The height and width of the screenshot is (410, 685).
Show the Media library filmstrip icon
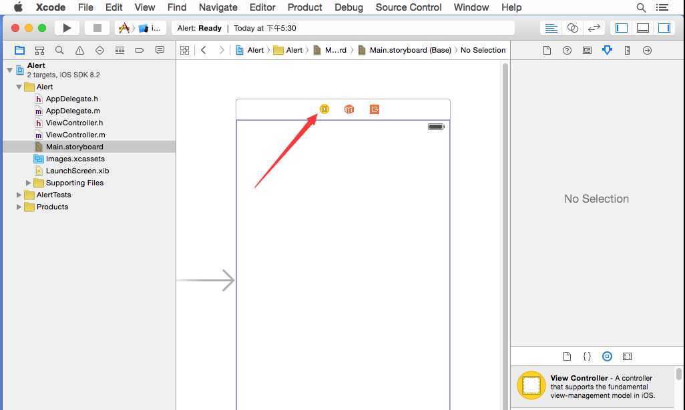(628, 357)
